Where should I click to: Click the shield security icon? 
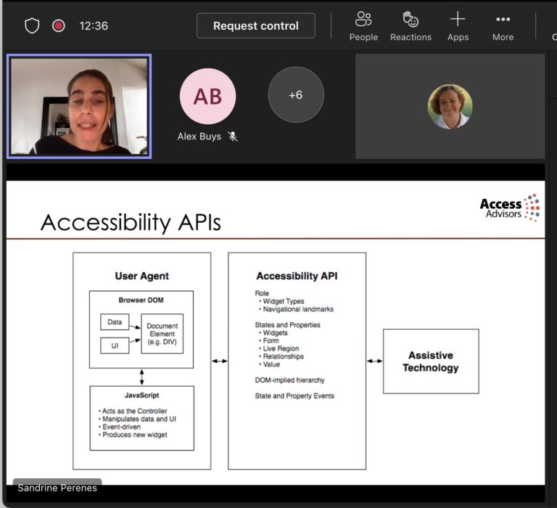tap(32, 26)
